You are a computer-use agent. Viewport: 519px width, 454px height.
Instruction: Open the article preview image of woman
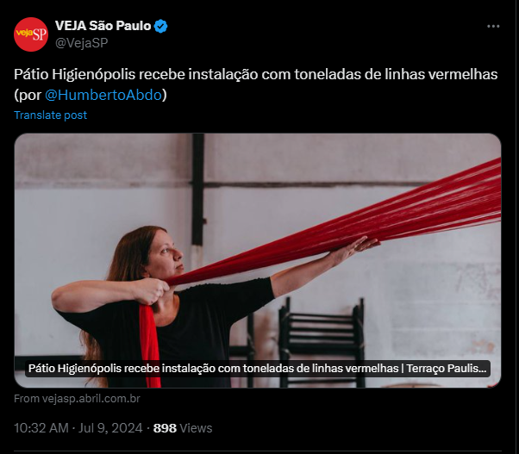click(x=258, y=260)
